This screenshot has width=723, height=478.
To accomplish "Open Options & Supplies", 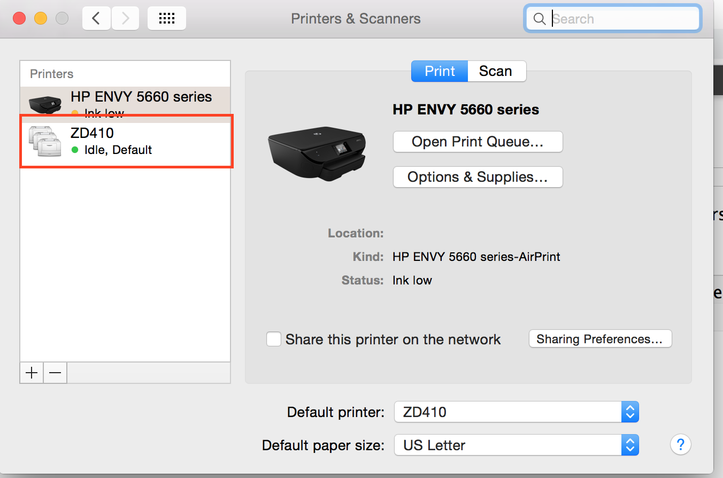I will pos(477,177).
